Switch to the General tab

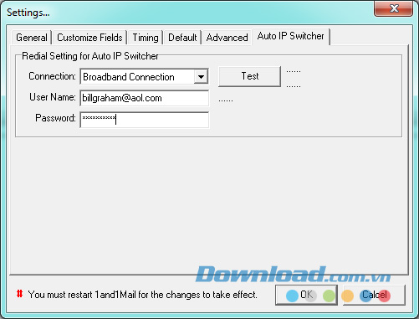tap(32, 38)
